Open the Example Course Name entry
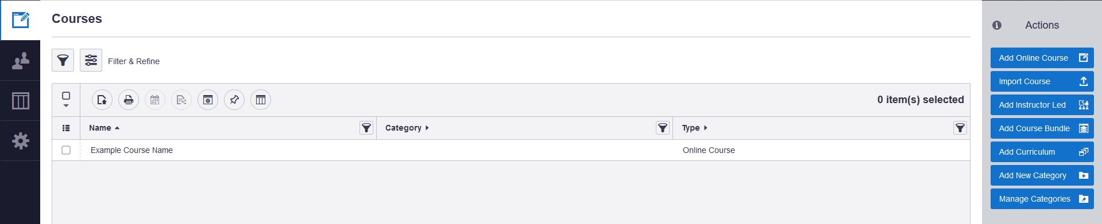1102x224 pixels. 132,150
